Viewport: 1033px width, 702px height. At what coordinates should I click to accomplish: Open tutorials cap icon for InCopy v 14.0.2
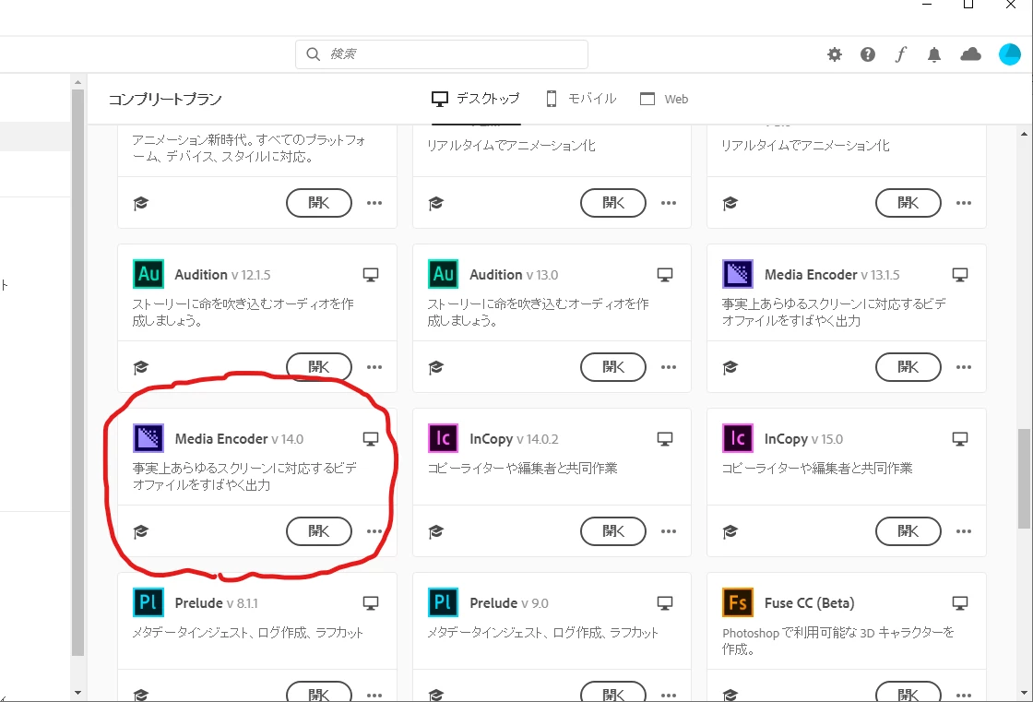pyautogui.click(x=435, y=531)
